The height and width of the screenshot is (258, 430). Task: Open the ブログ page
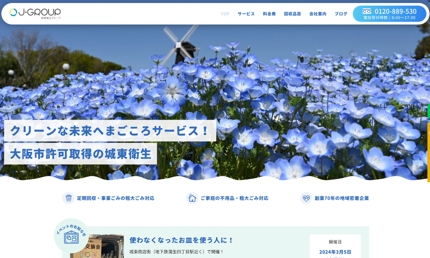coord(341,14)
